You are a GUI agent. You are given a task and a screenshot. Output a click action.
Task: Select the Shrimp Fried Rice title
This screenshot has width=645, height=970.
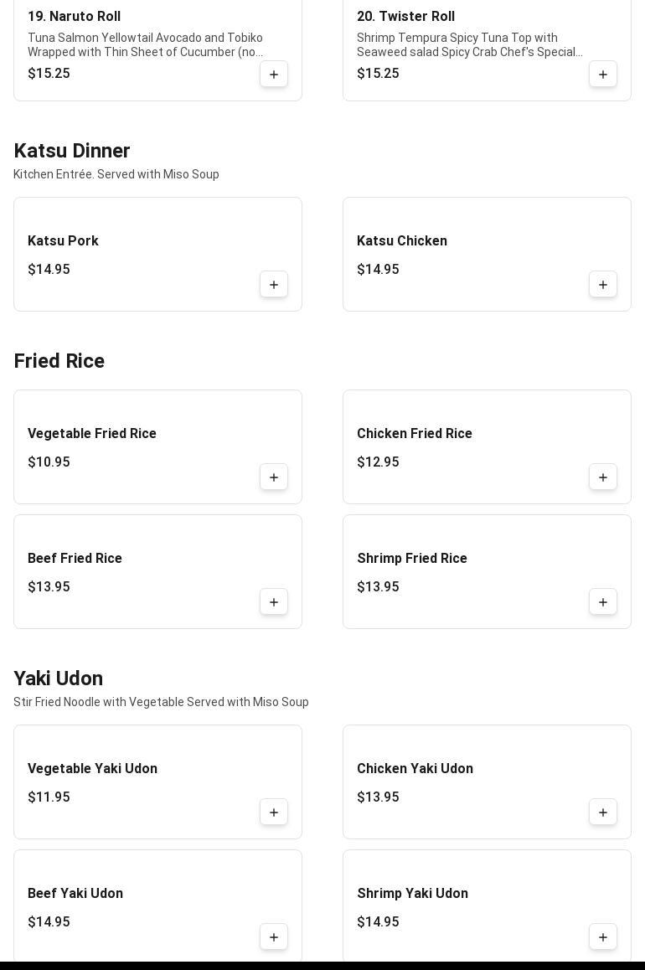[x=412, y=559]
